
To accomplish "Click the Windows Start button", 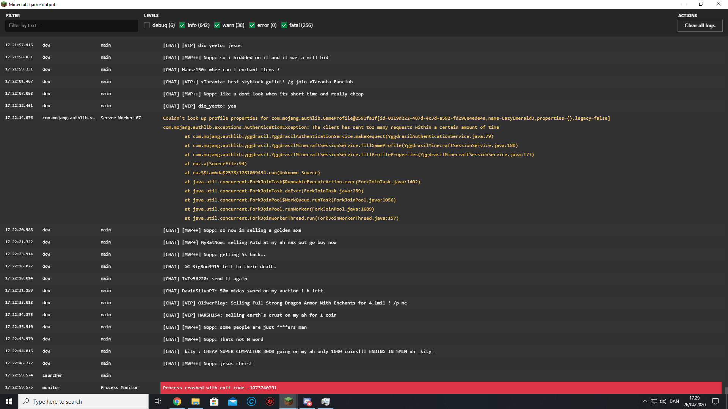I will click(x=9, y=401).
